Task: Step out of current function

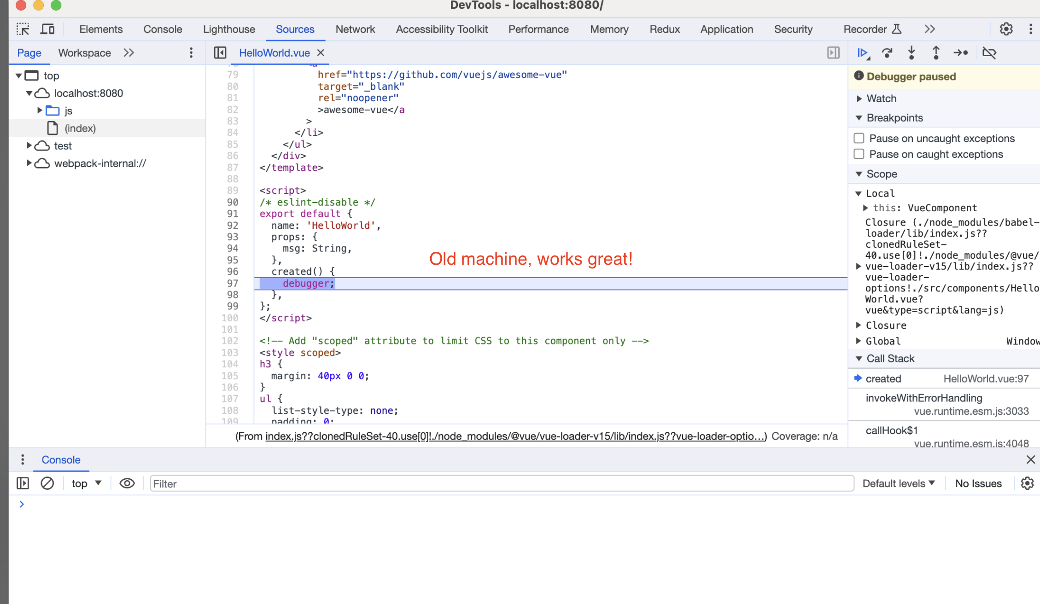Action: (936, 53)
